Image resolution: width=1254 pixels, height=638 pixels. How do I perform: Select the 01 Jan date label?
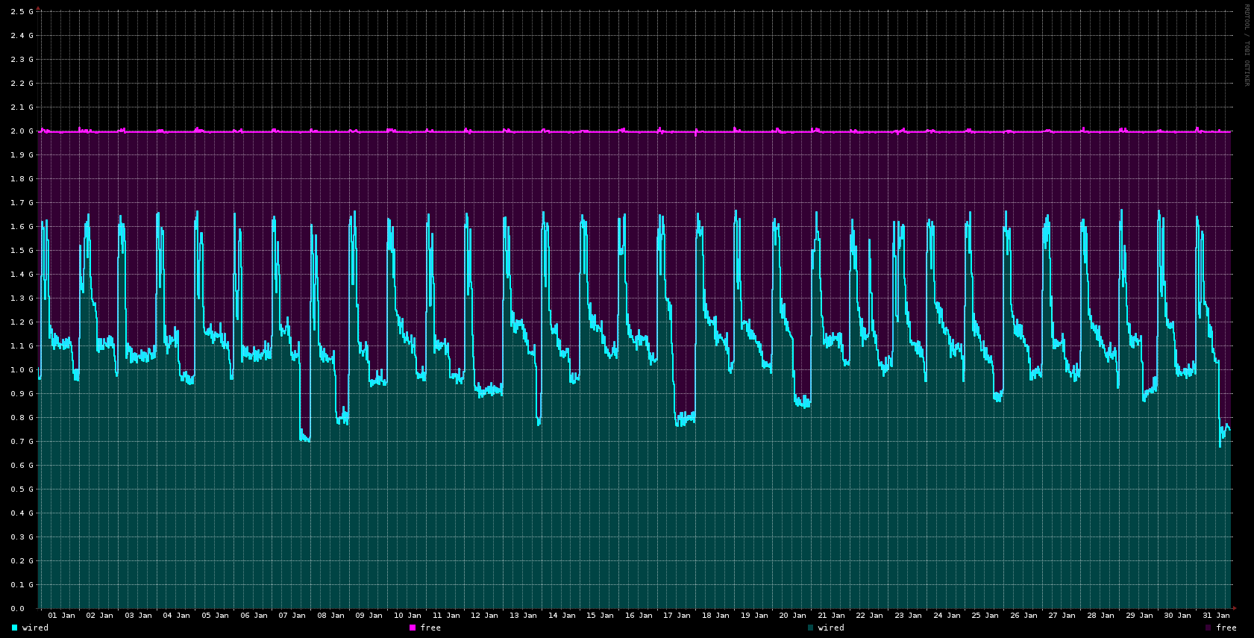(x=61, y=616)
